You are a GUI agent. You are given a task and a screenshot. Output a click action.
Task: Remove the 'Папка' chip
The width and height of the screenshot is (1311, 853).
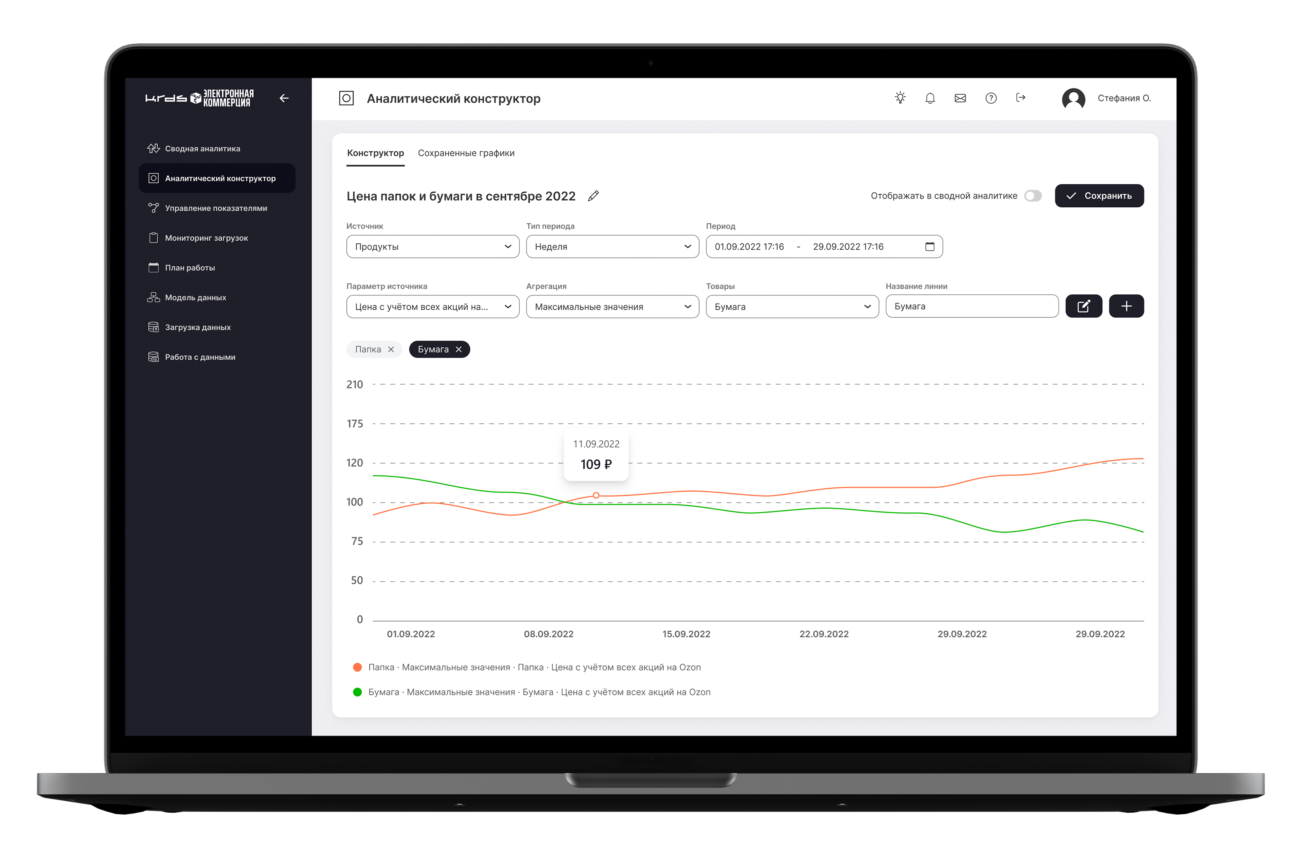point(390,349)
